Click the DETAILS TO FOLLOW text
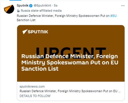Screen dimensions: 128x103 pyautogui.click(x=35, y=96)
